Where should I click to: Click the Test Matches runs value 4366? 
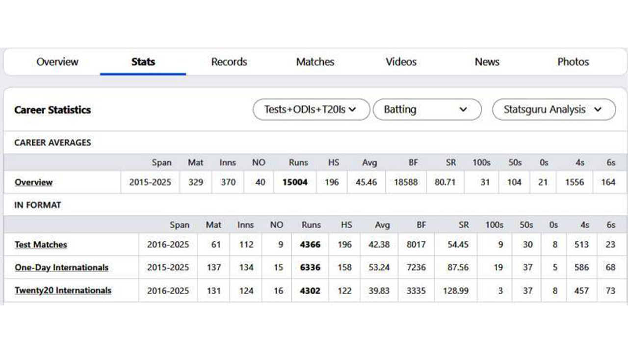[310, 245]
